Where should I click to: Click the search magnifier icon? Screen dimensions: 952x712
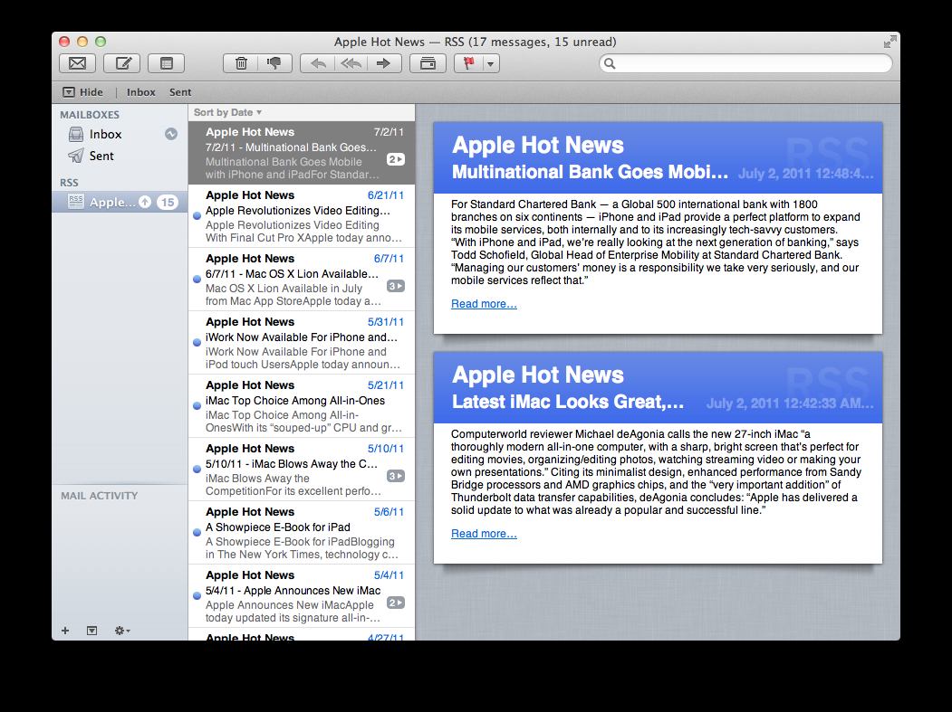610,63
